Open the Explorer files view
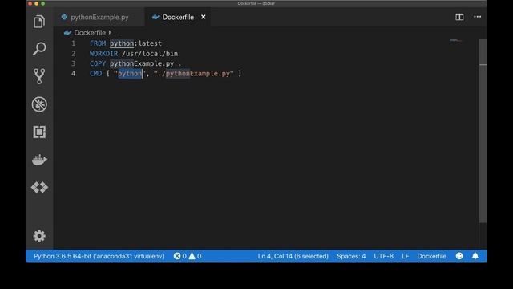 coord(39,22)
